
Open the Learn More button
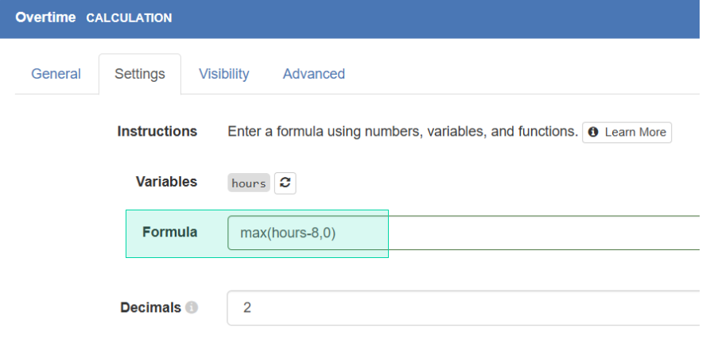point(626,132)
